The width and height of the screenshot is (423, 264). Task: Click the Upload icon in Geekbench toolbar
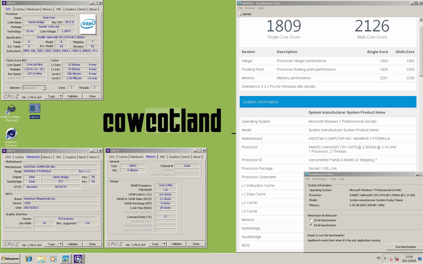pos(240,14)
